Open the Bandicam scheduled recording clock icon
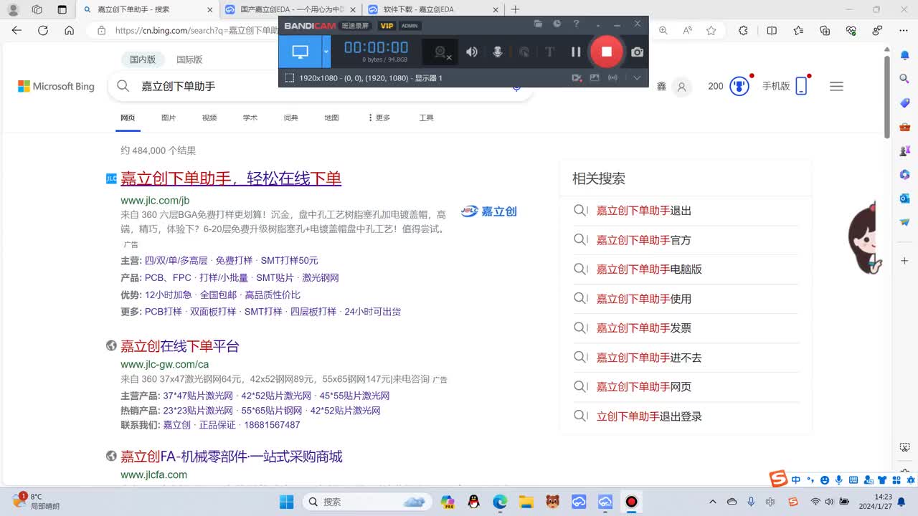This screenshot has width=918, height=516. tap(557, 24)
